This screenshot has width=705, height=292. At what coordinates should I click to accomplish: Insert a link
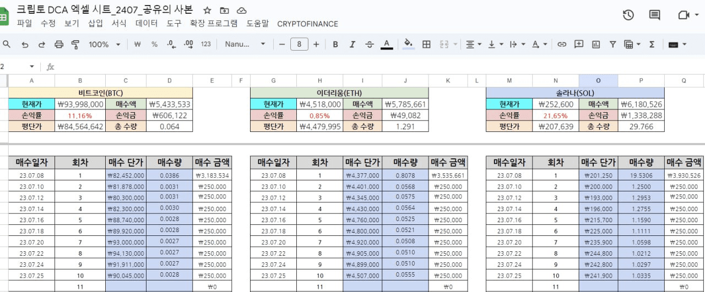[x=562, y=45]
